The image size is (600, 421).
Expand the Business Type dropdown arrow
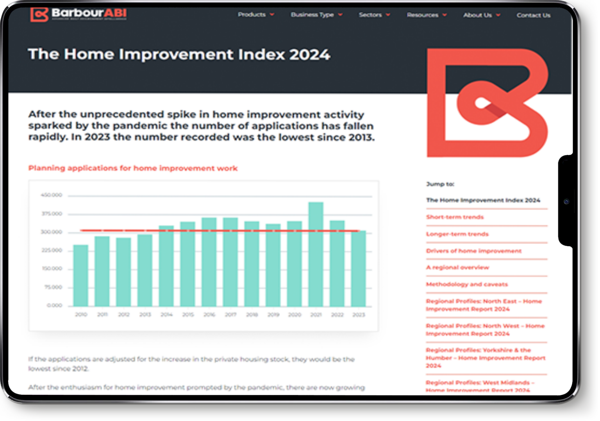[x=340, y=15]
